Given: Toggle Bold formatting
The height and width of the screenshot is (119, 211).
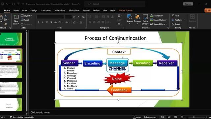Looking at the screenshot, I should tap(38, 22).
